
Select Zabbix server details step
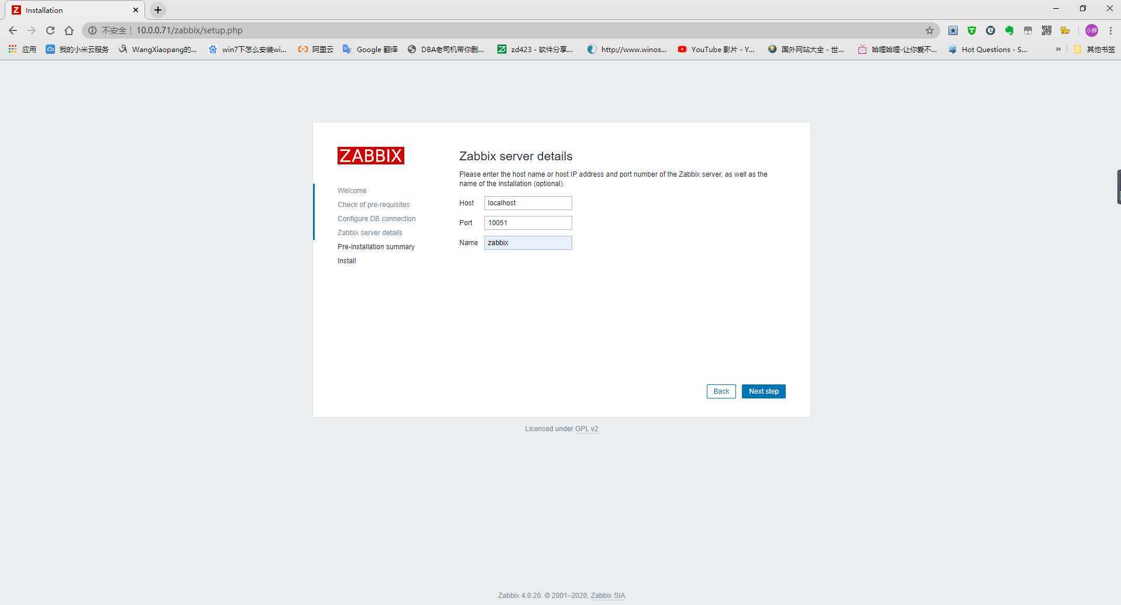(370, 233)
